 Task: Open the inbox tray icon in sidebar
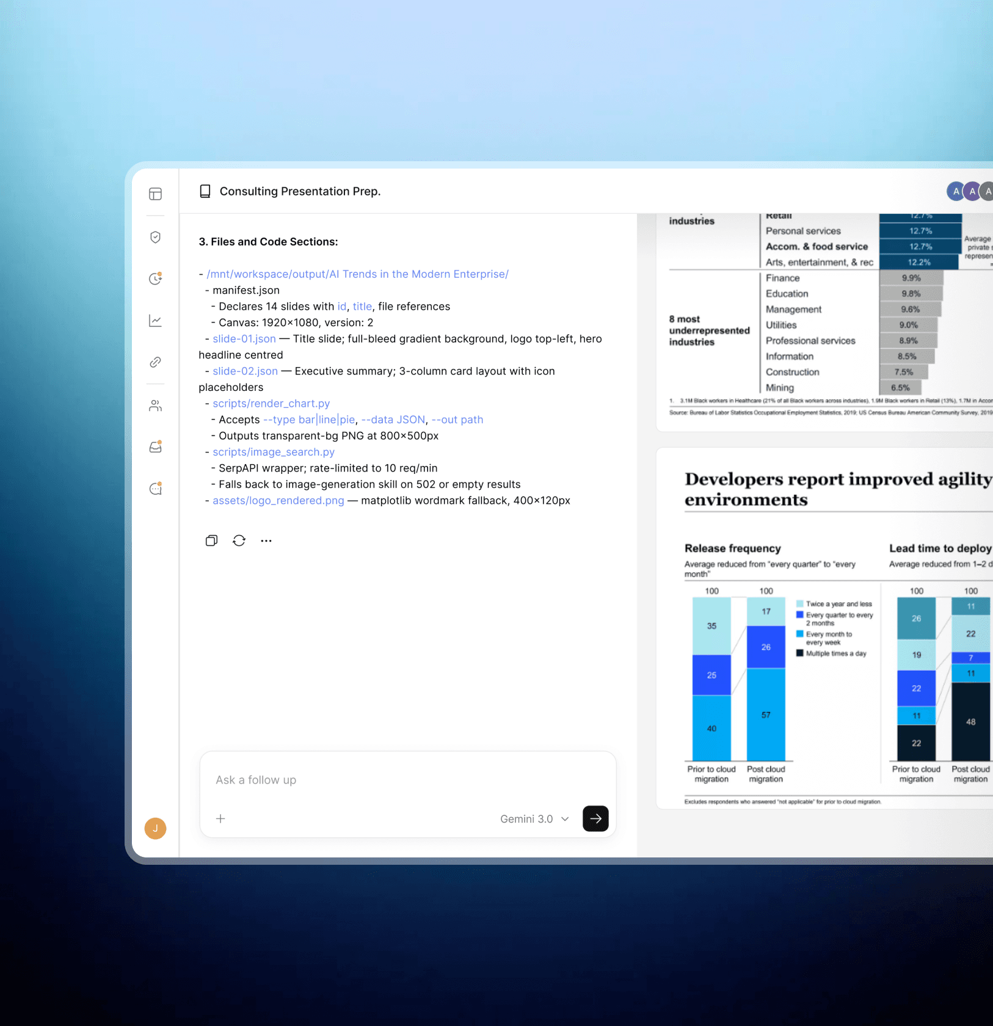pos(155,447)
